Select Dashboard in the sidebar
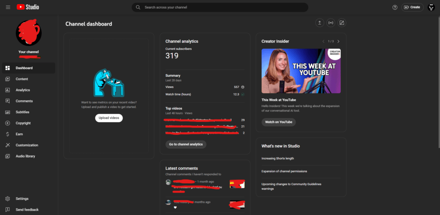The image size is (440, 215). [x=29, y=68]
